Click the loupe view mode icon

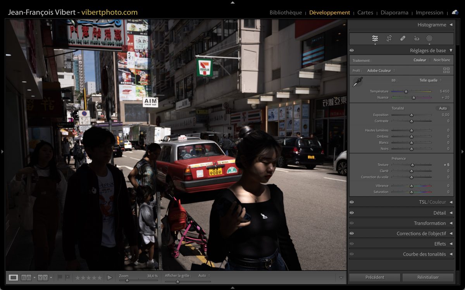(14, 277)
